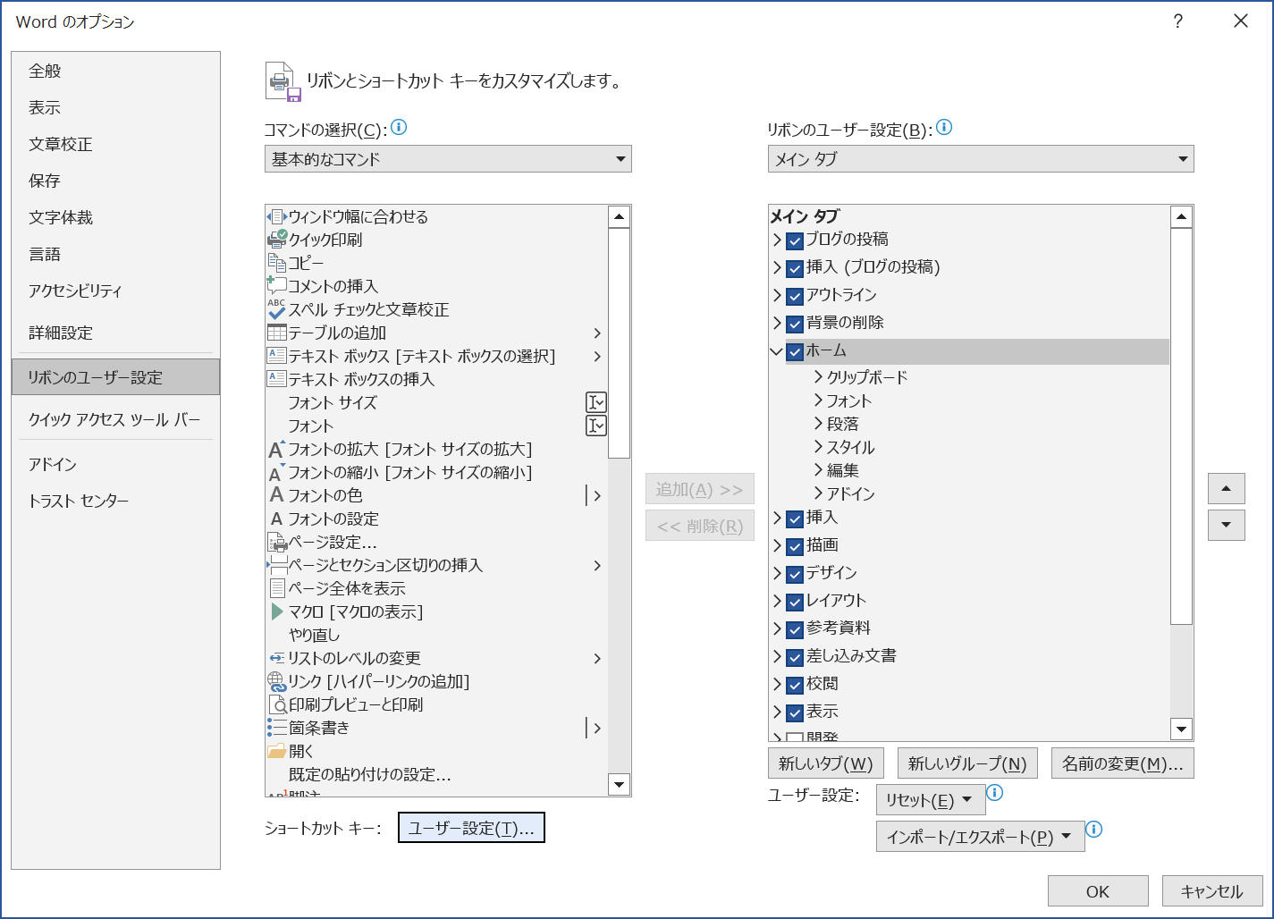The image size is (1274, 919).
Task: Click the command list scroll-down arrow
Action: tap(620, 785)
